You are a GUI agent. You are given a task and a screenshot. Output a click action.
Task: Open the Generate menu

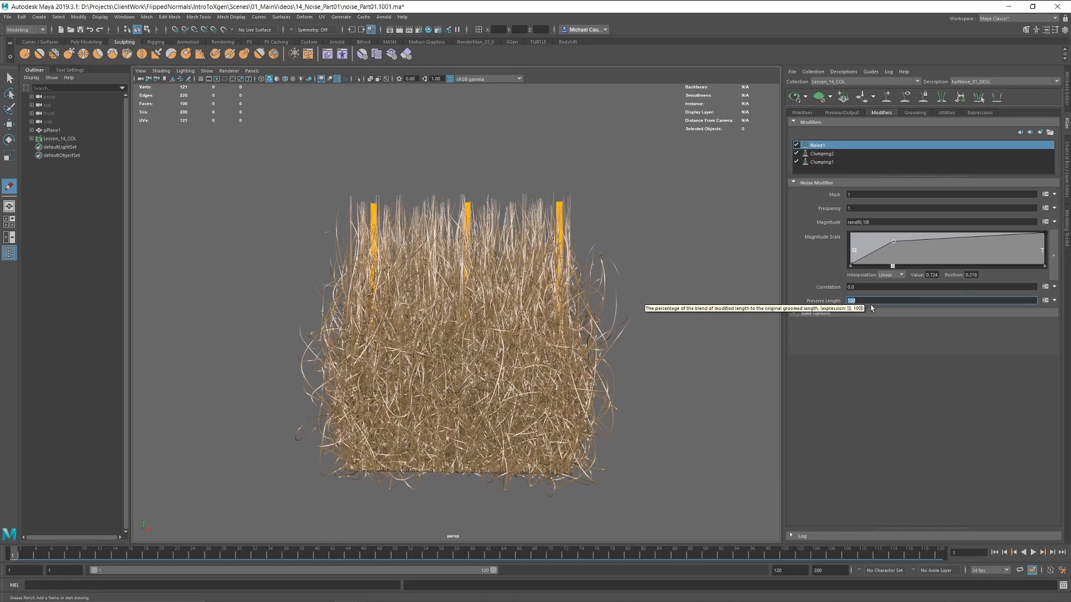[341, 17]
